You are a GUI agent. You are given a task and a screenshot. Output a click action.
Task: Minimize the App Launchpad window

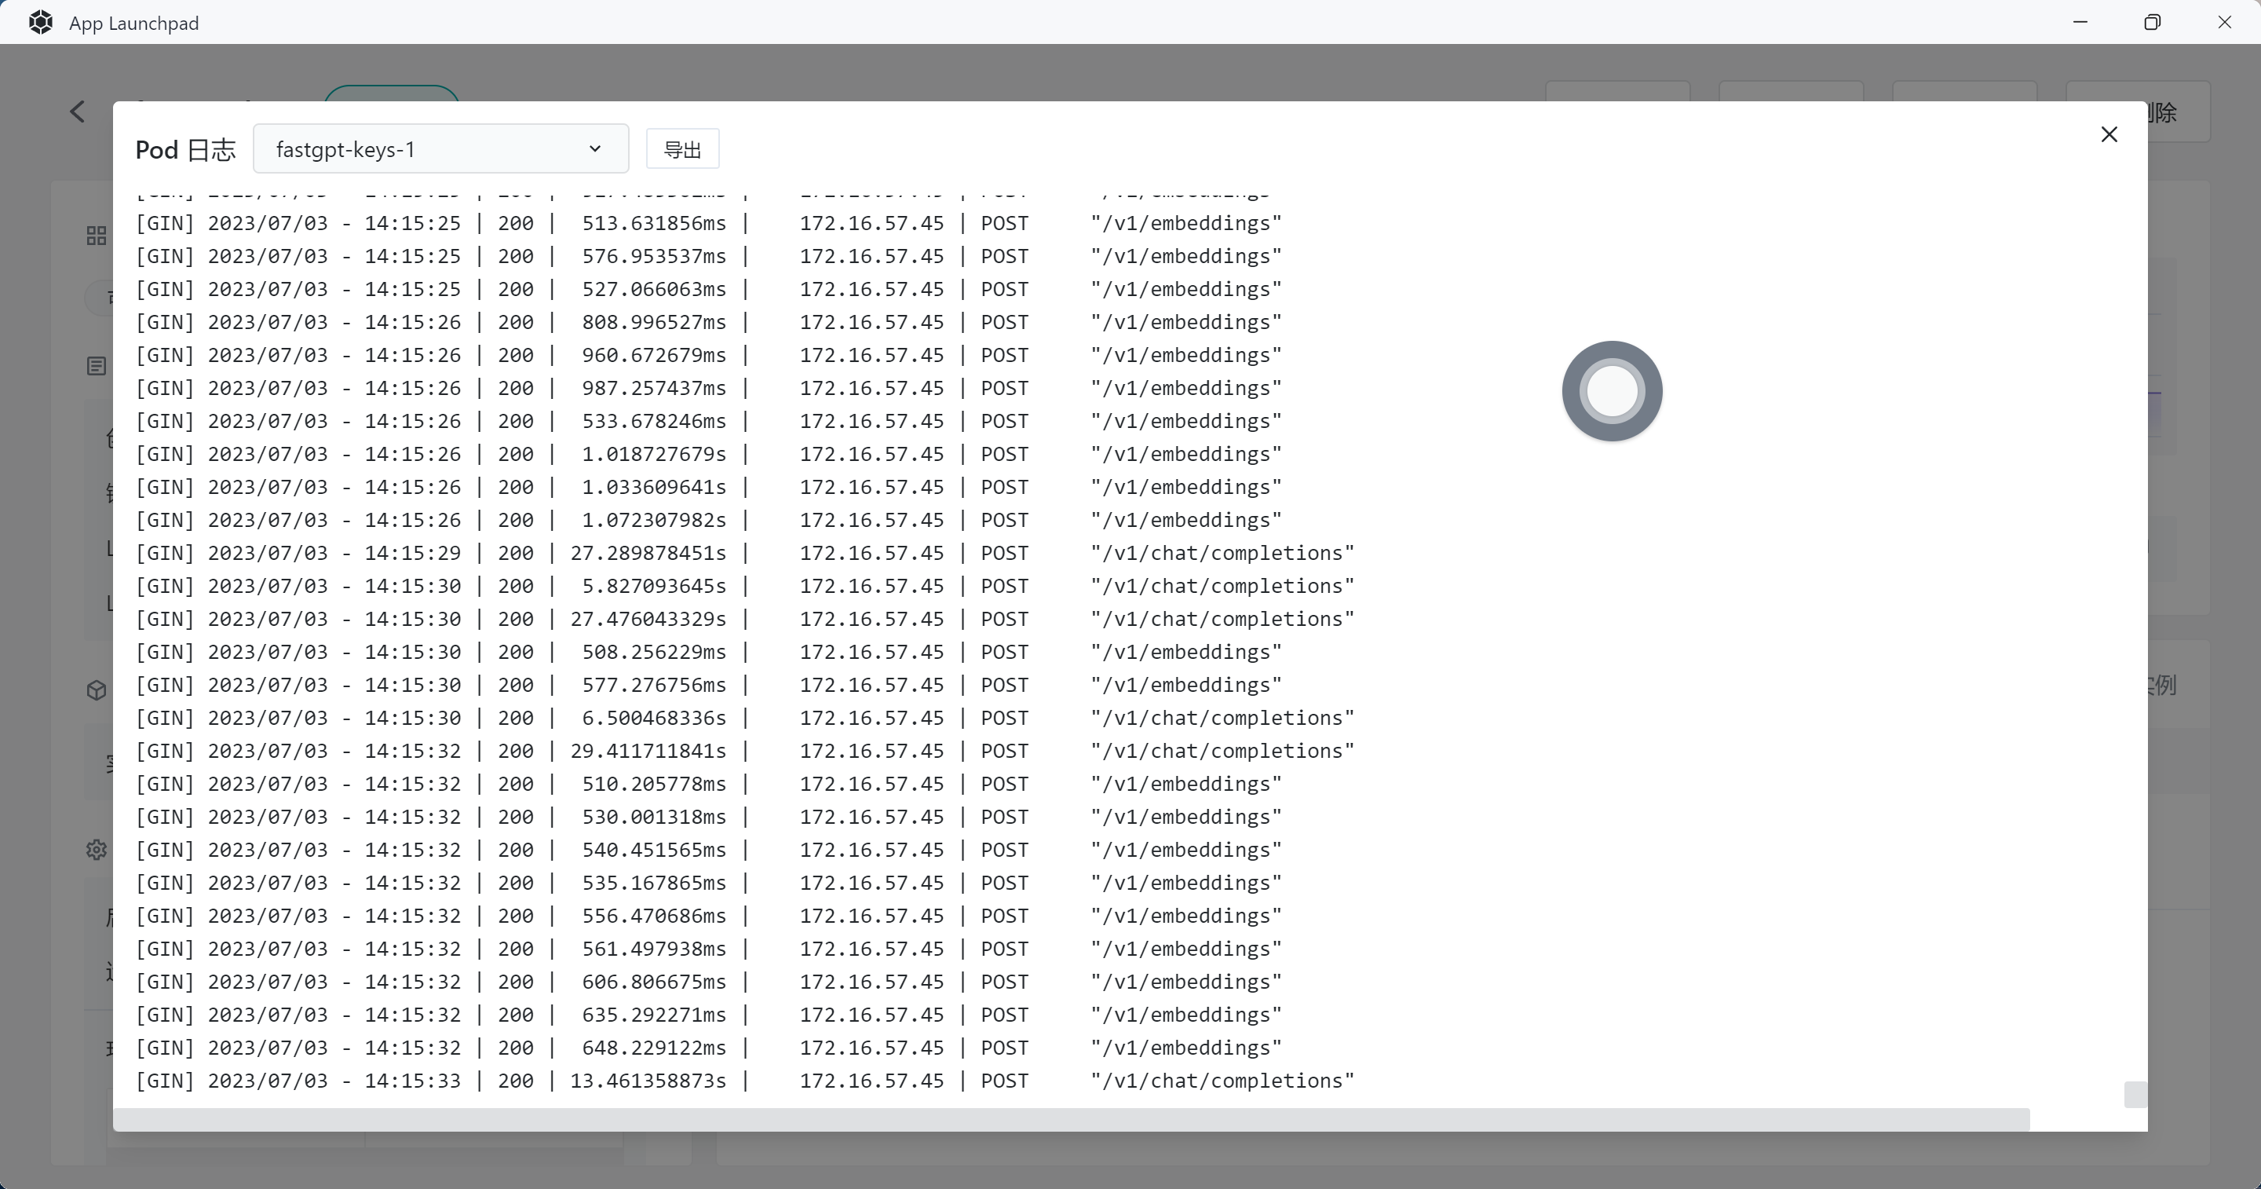click(2080, 22)
